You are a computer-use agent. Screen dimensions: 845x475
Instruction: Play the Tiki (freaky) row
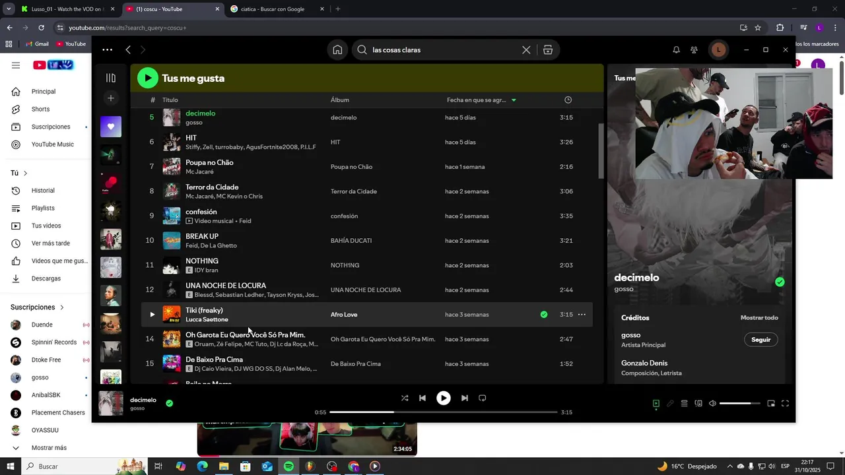pos(152,315)
